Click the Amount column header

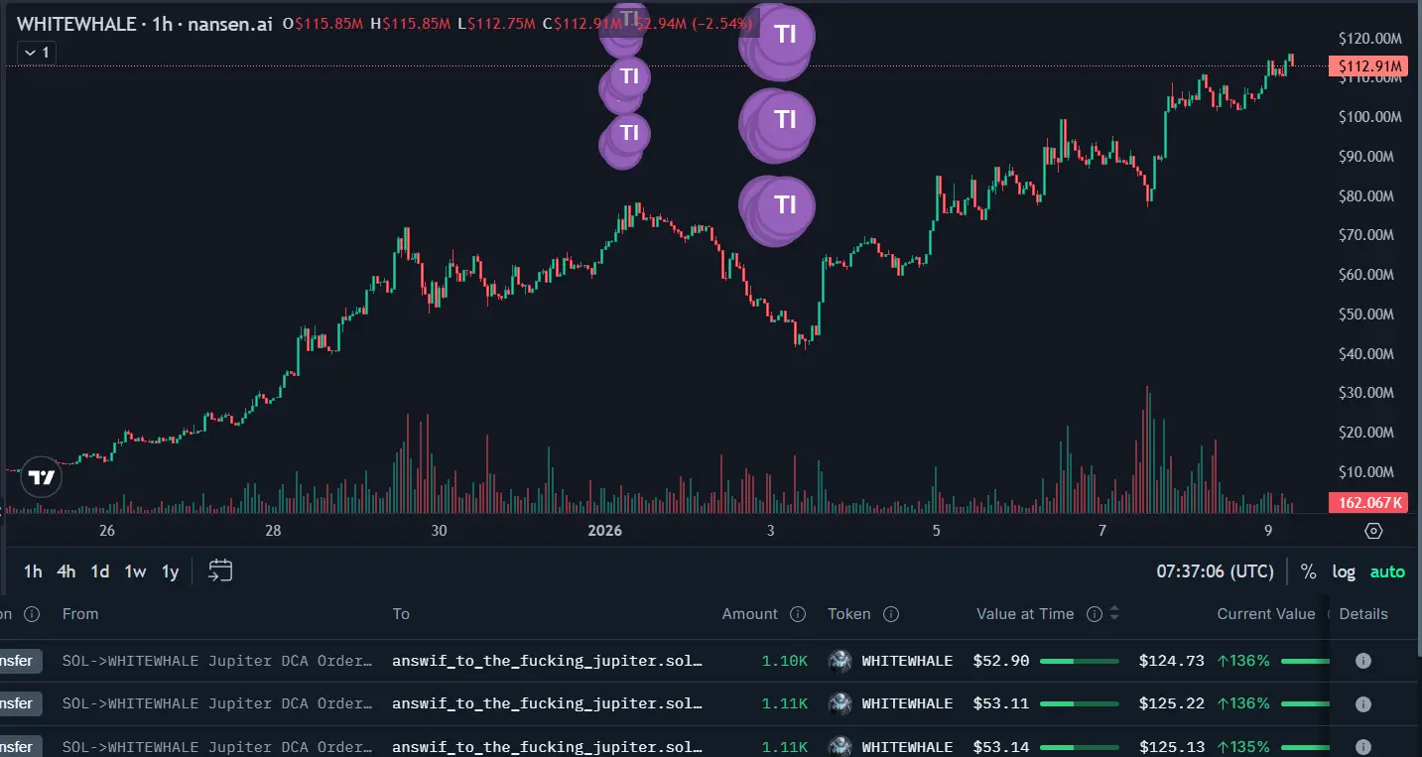750,614
